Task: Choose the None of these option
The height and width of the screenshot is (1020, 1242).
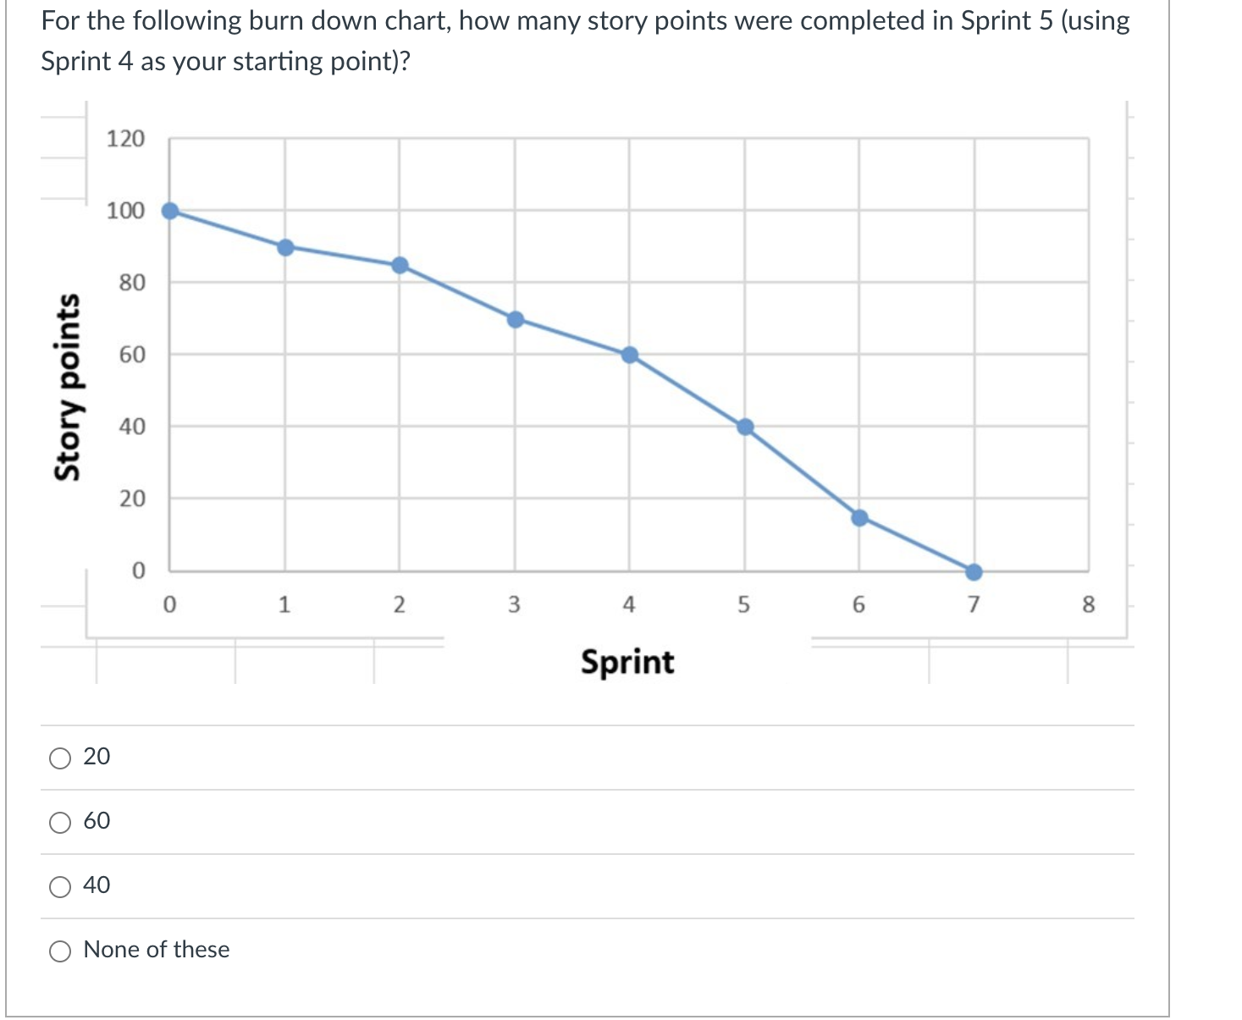Action: 59,951
